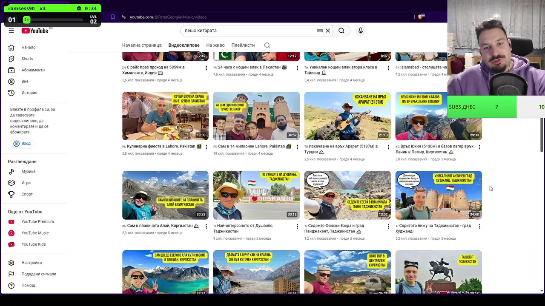Open more options for проход на 5359м video

pos(206,68)
